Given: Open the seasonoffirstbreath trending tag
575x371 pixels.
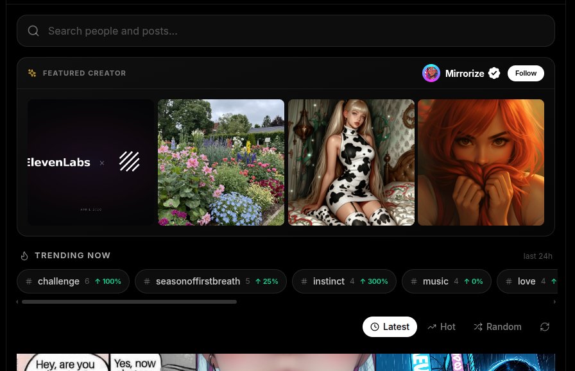Looking at the screenshot, I should pyautogui.click(x=210, y=281).
